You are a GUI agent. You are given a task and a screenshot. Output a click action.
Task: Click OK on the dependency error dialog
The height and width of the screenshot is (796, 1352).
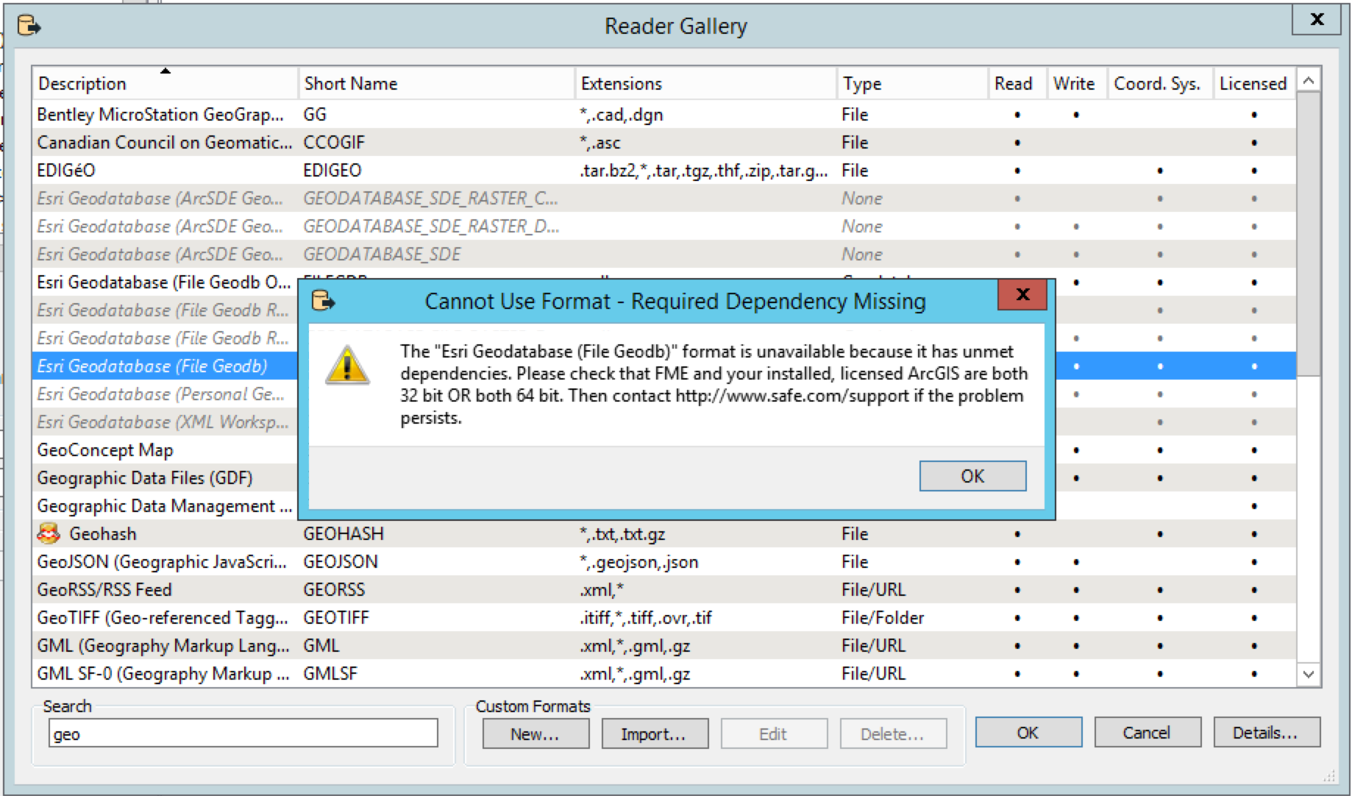coord(972,476)
